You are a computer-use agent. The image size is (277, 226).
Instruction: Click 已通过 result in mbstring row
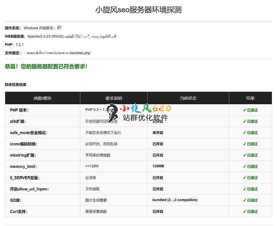[250, 155]
